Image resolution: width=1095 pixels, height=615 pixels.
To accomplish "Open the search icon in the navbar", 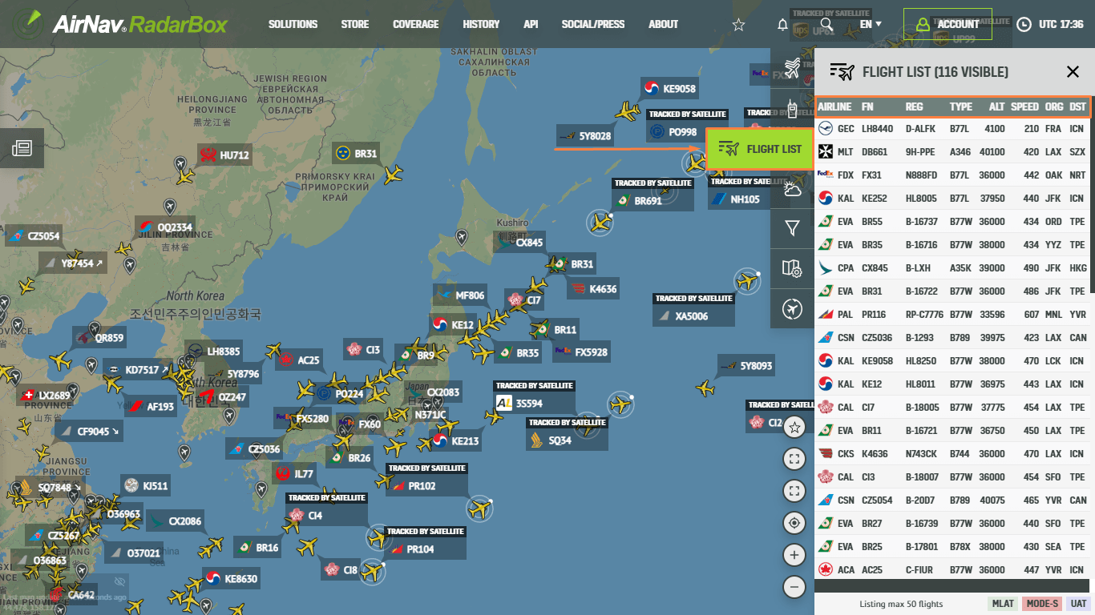I will pyautogui.click(x=826, y=25).
